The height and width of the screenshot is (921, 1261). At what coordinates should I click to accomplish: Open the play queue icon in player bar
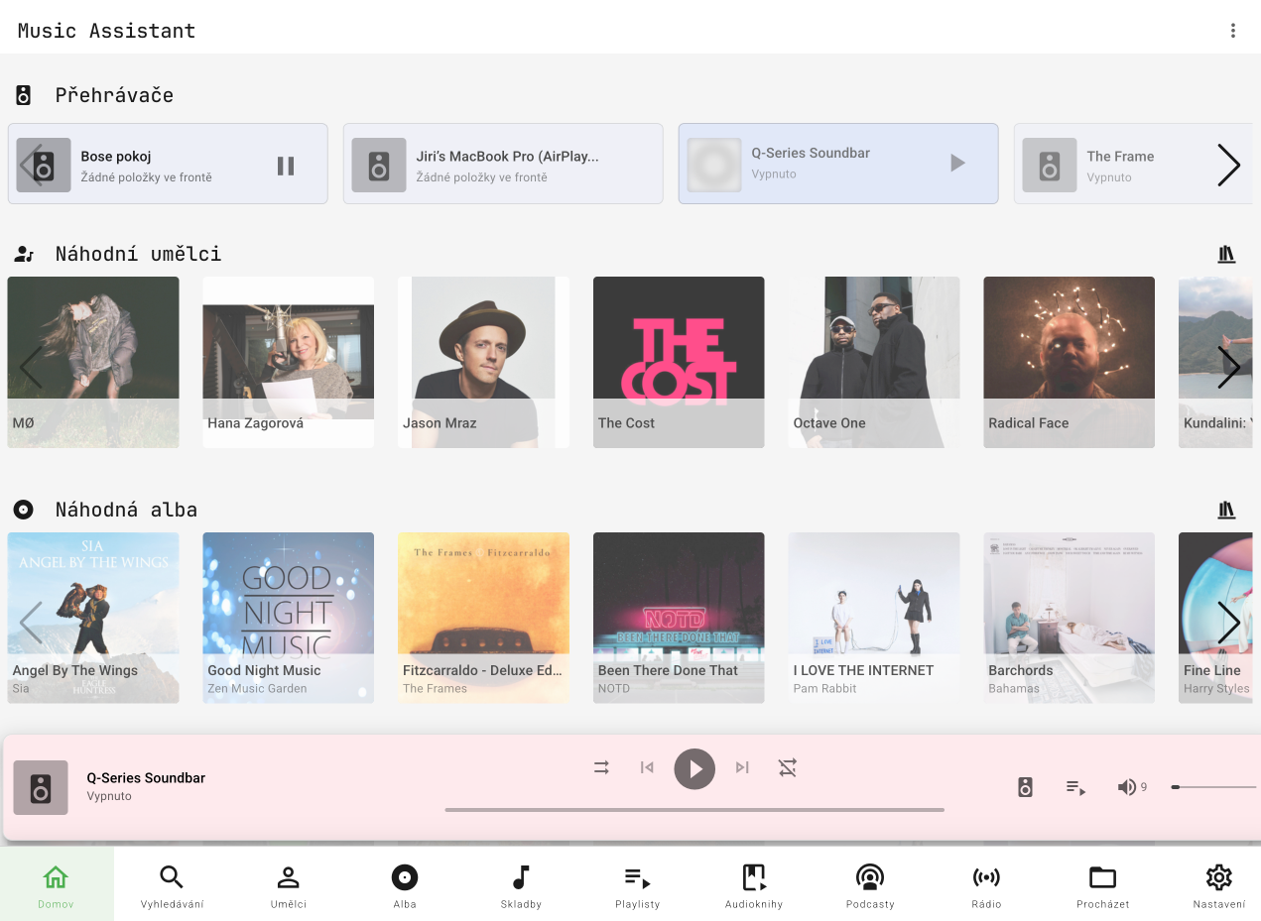coord(1075,786)
